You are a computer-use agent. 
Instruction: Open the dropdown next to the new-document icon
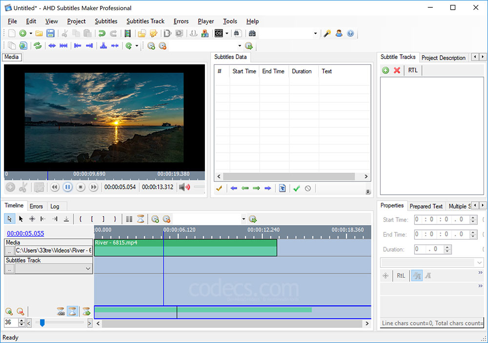(x=31, y=33)
